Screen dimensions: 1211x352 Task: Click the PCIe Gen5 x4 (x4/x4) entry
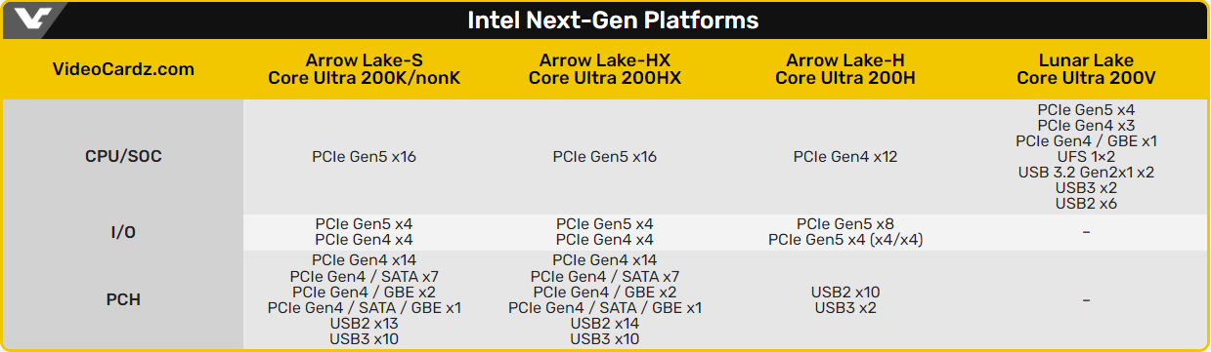845,240
